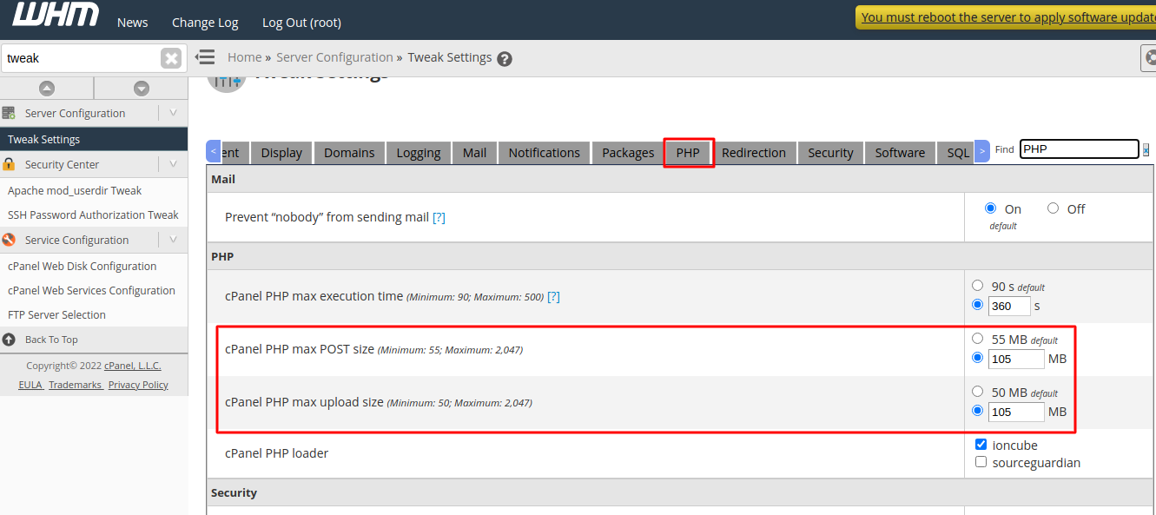Screen dimensions: 1156x515
Task: Select custom max POST size radio
Action: 978,358
